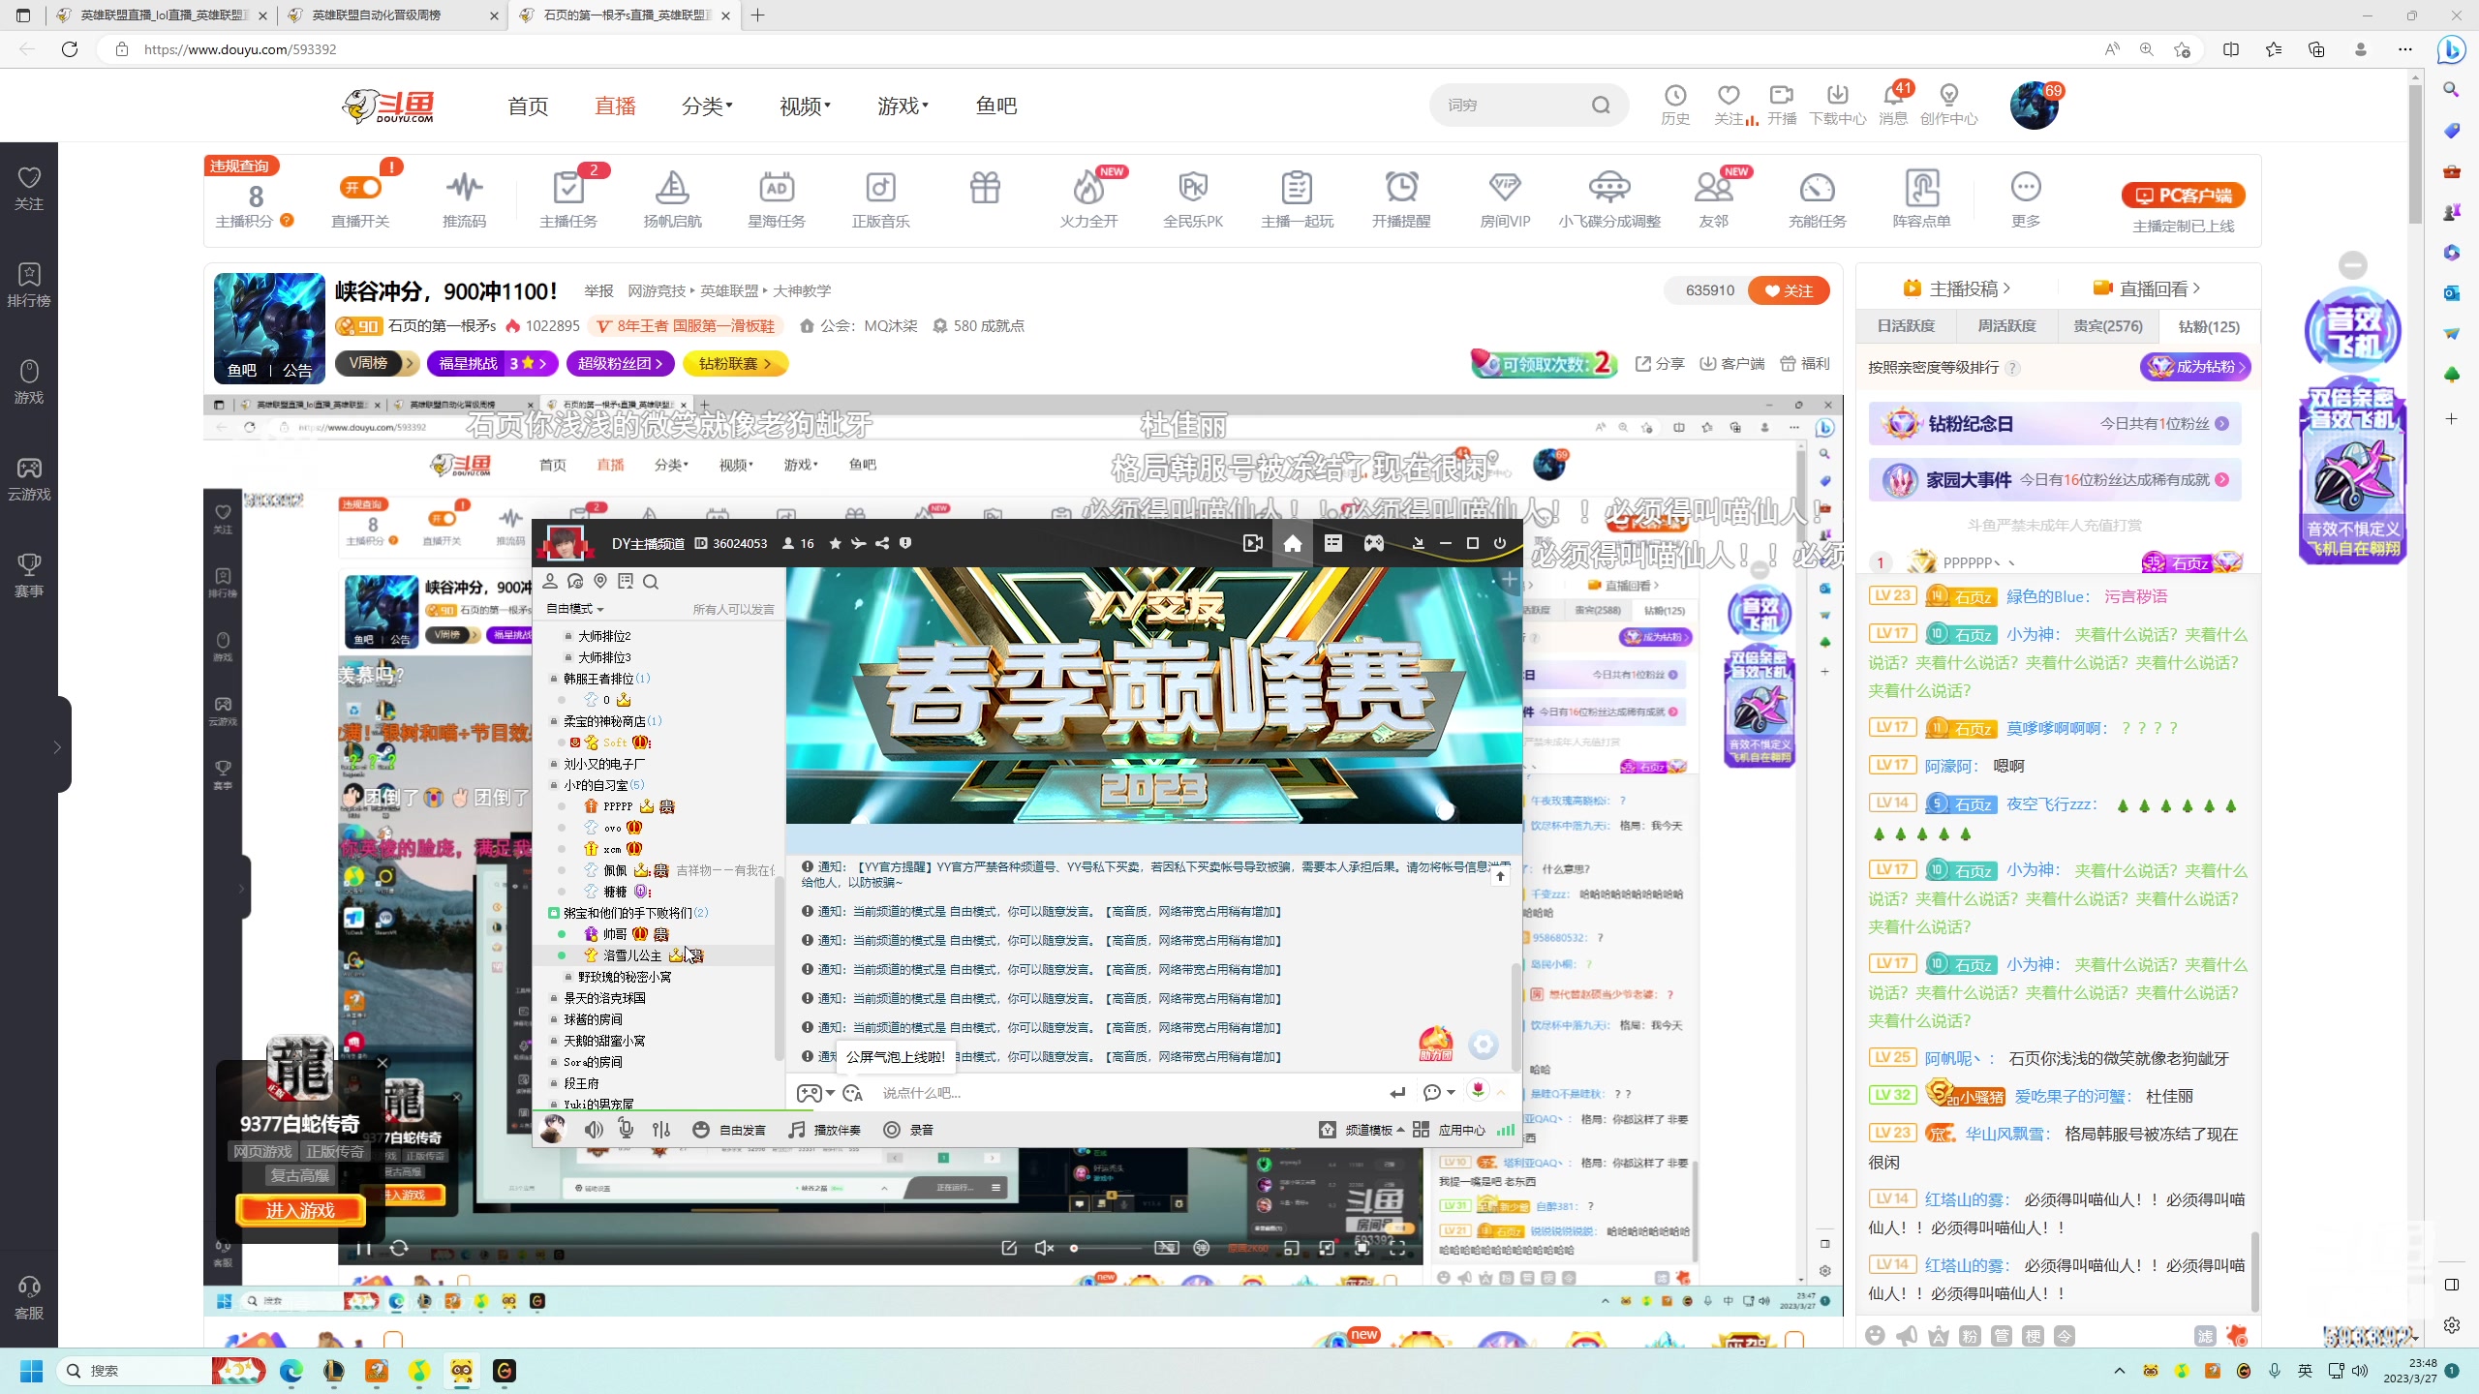Click 分享 share link below title
This screenshot has height=1394, width=2479.
coord(1660,364)
